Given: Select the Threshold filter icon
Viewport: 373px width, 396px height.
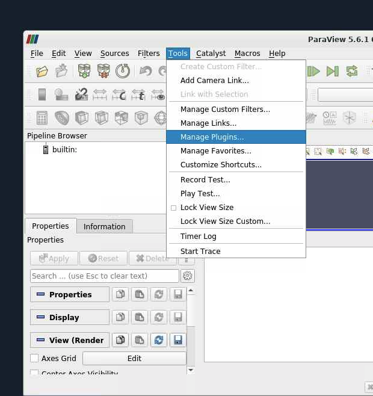Looking at the screenshot, I should [x=121, y=118].
